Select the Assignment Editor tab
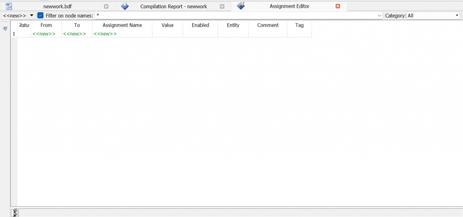This screenshot has height=217, width=463. [289, 6]
